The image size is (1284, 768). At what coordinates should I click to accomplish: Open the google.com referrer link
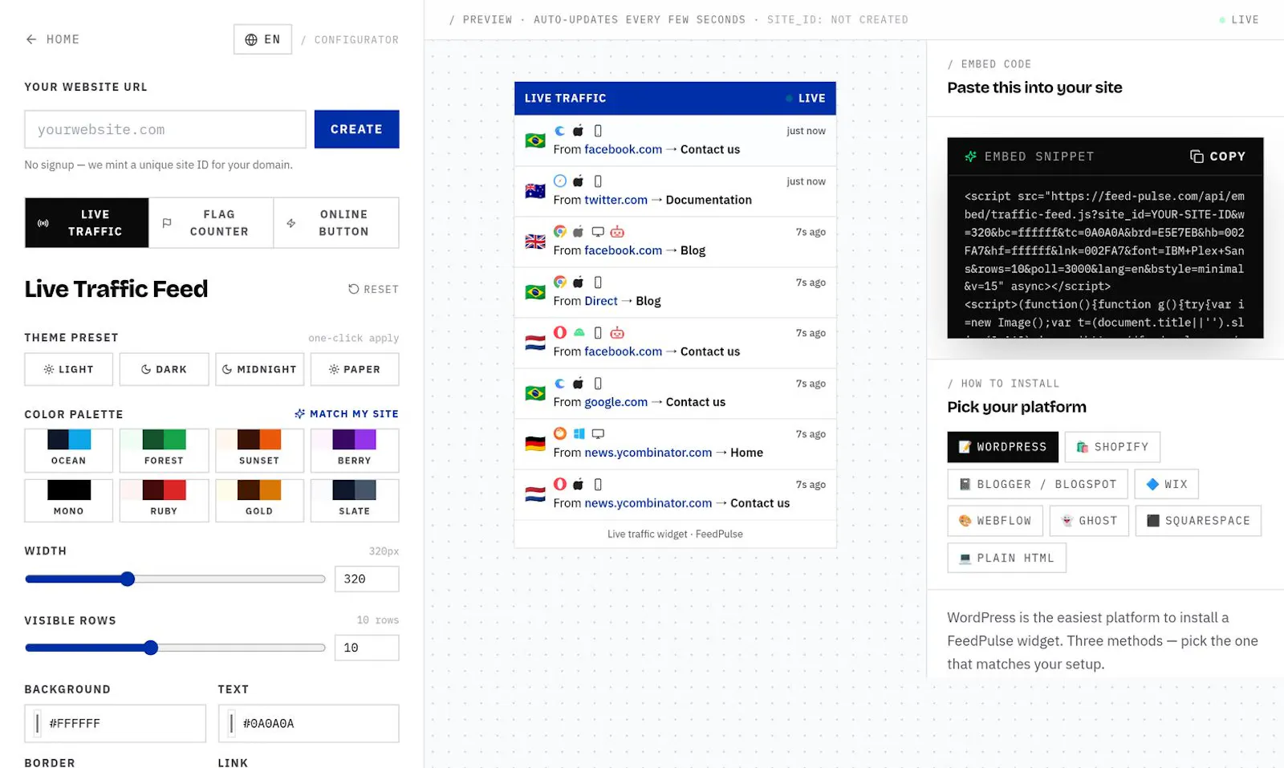616,402
